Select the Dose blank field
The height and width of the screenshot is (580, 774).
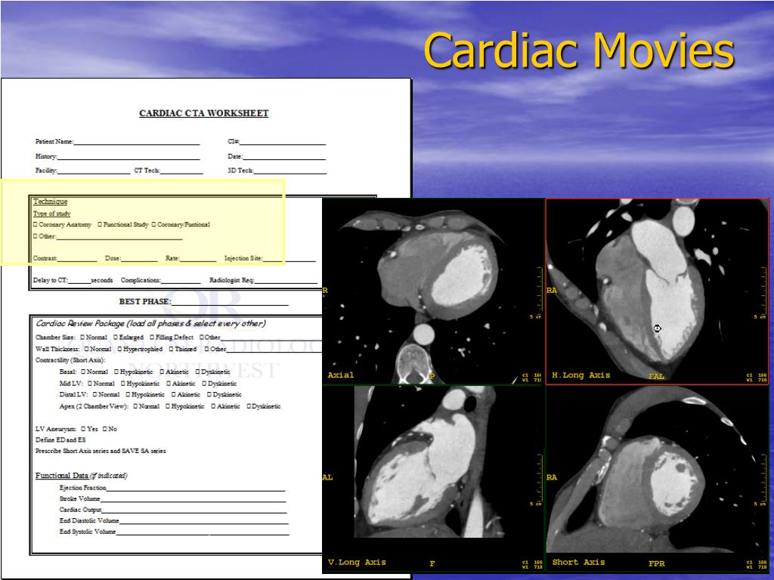[x=140, y=260]
